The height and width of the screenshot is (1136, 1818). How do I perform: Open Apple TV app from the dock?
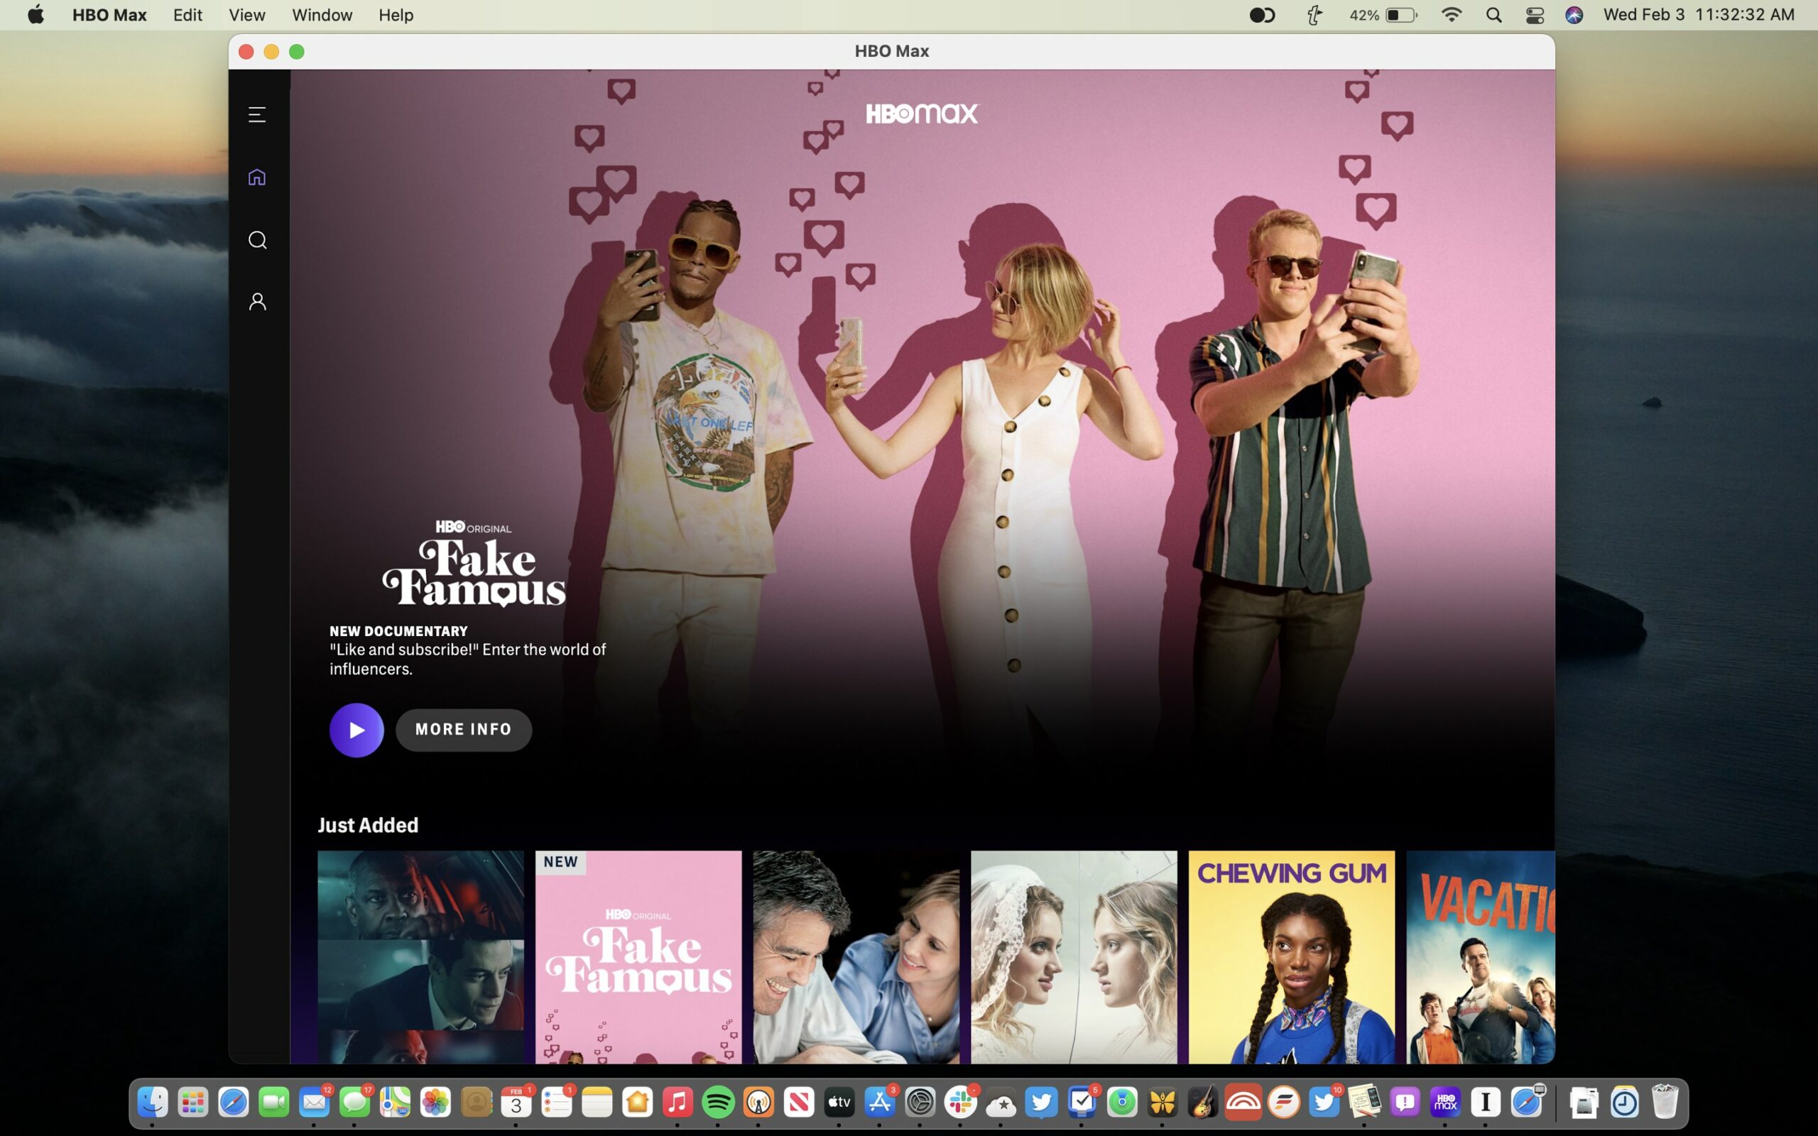(x=839, y=1102)
